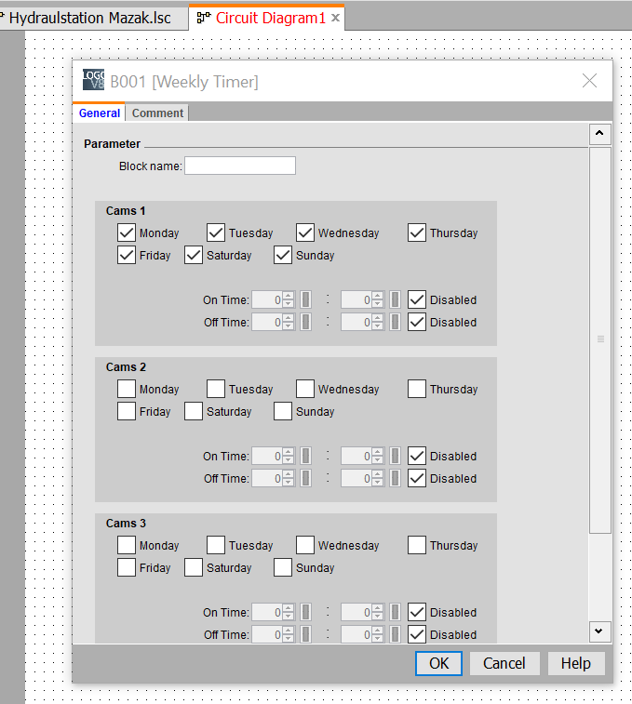Uncheck Disabled for Cams 1 Off Time
Screen dimensions: 632x704
[417, 323]
